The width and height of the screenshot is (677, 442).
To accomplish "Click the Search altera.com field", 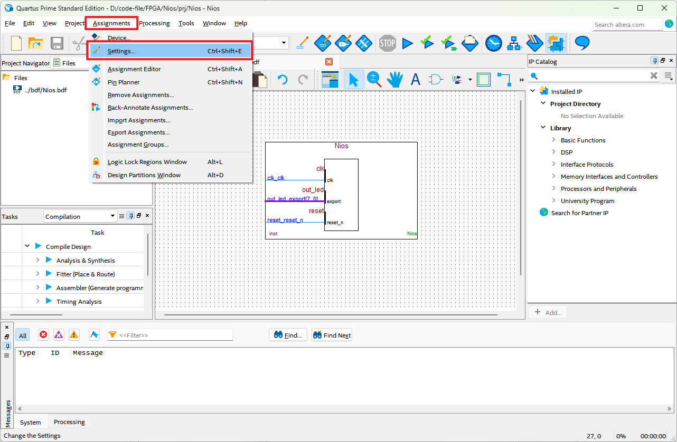I will 627,24.
